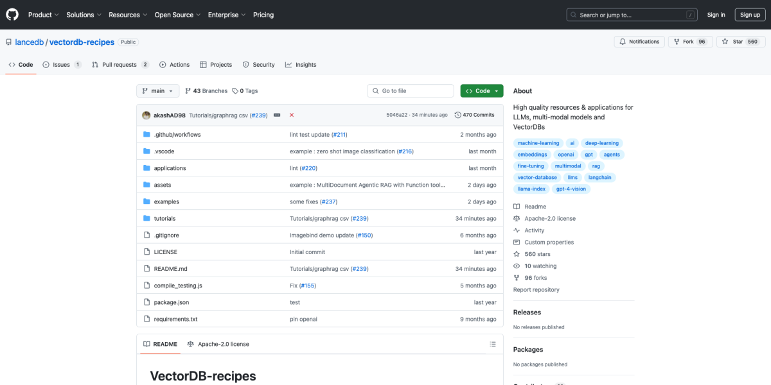This screenshot has width=771, height=385.
Task: Click the Apache-2.0 license scale icon
Action: click(516, 218)
